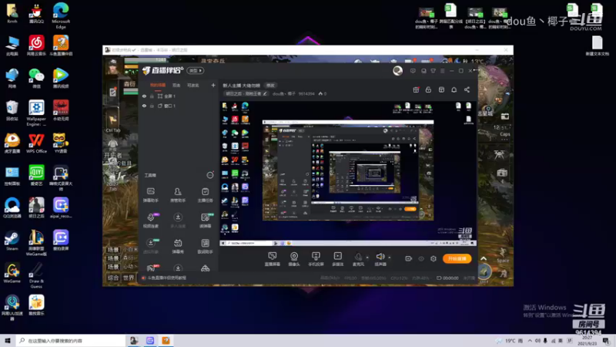This screenshot has width=616, height=347.
Task: Open the user avatar in title bar
Action: pos(397,70)
